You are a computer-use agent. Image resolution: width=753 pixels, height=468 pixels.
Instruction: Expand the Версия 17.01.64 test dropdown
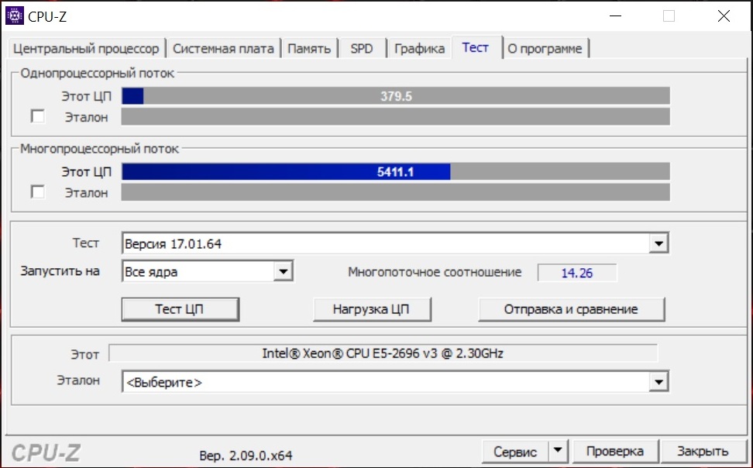click(x=395, y=243)
